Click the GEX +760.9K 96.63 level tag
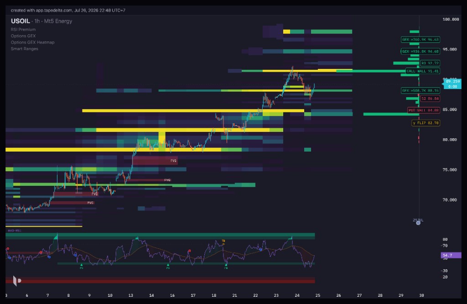The height and width of the screenshot is (304, 467). [420, 39]
